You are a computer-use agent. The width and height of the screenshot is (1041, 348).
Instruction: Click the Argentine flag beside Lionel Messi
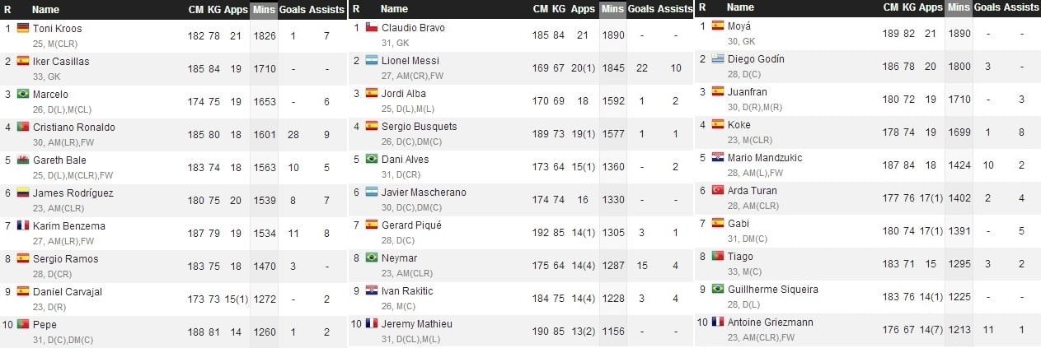[371, 60]
